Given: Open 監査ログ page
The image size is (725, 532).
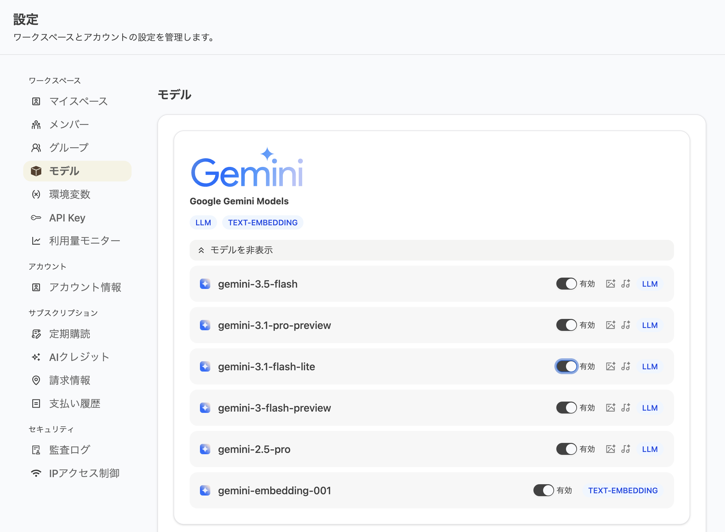Looking at the screenshot, I should (x=77, y=450).
